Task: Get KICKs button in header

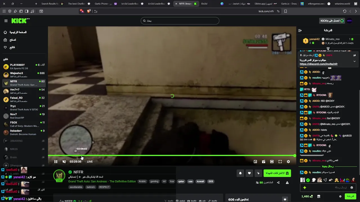Action: point(332,21)
